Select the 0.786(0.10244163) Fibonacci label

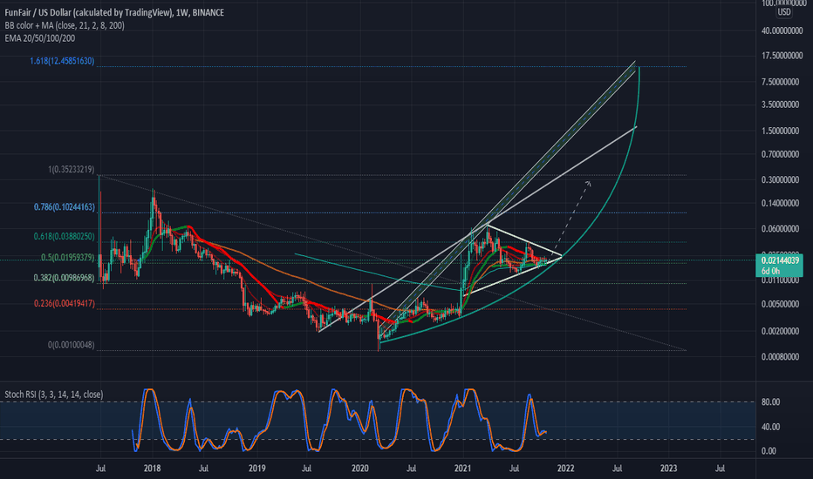pyautogui.click(x=65, y=207)
